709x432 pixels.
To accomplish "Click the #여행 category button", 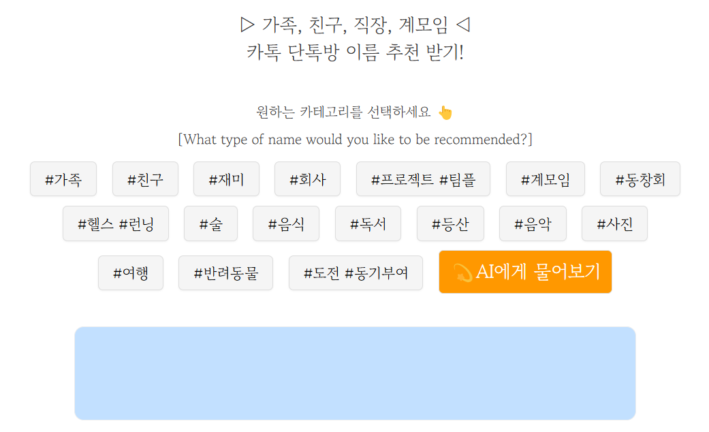I will pyautogui.click(x=131, y=273).
